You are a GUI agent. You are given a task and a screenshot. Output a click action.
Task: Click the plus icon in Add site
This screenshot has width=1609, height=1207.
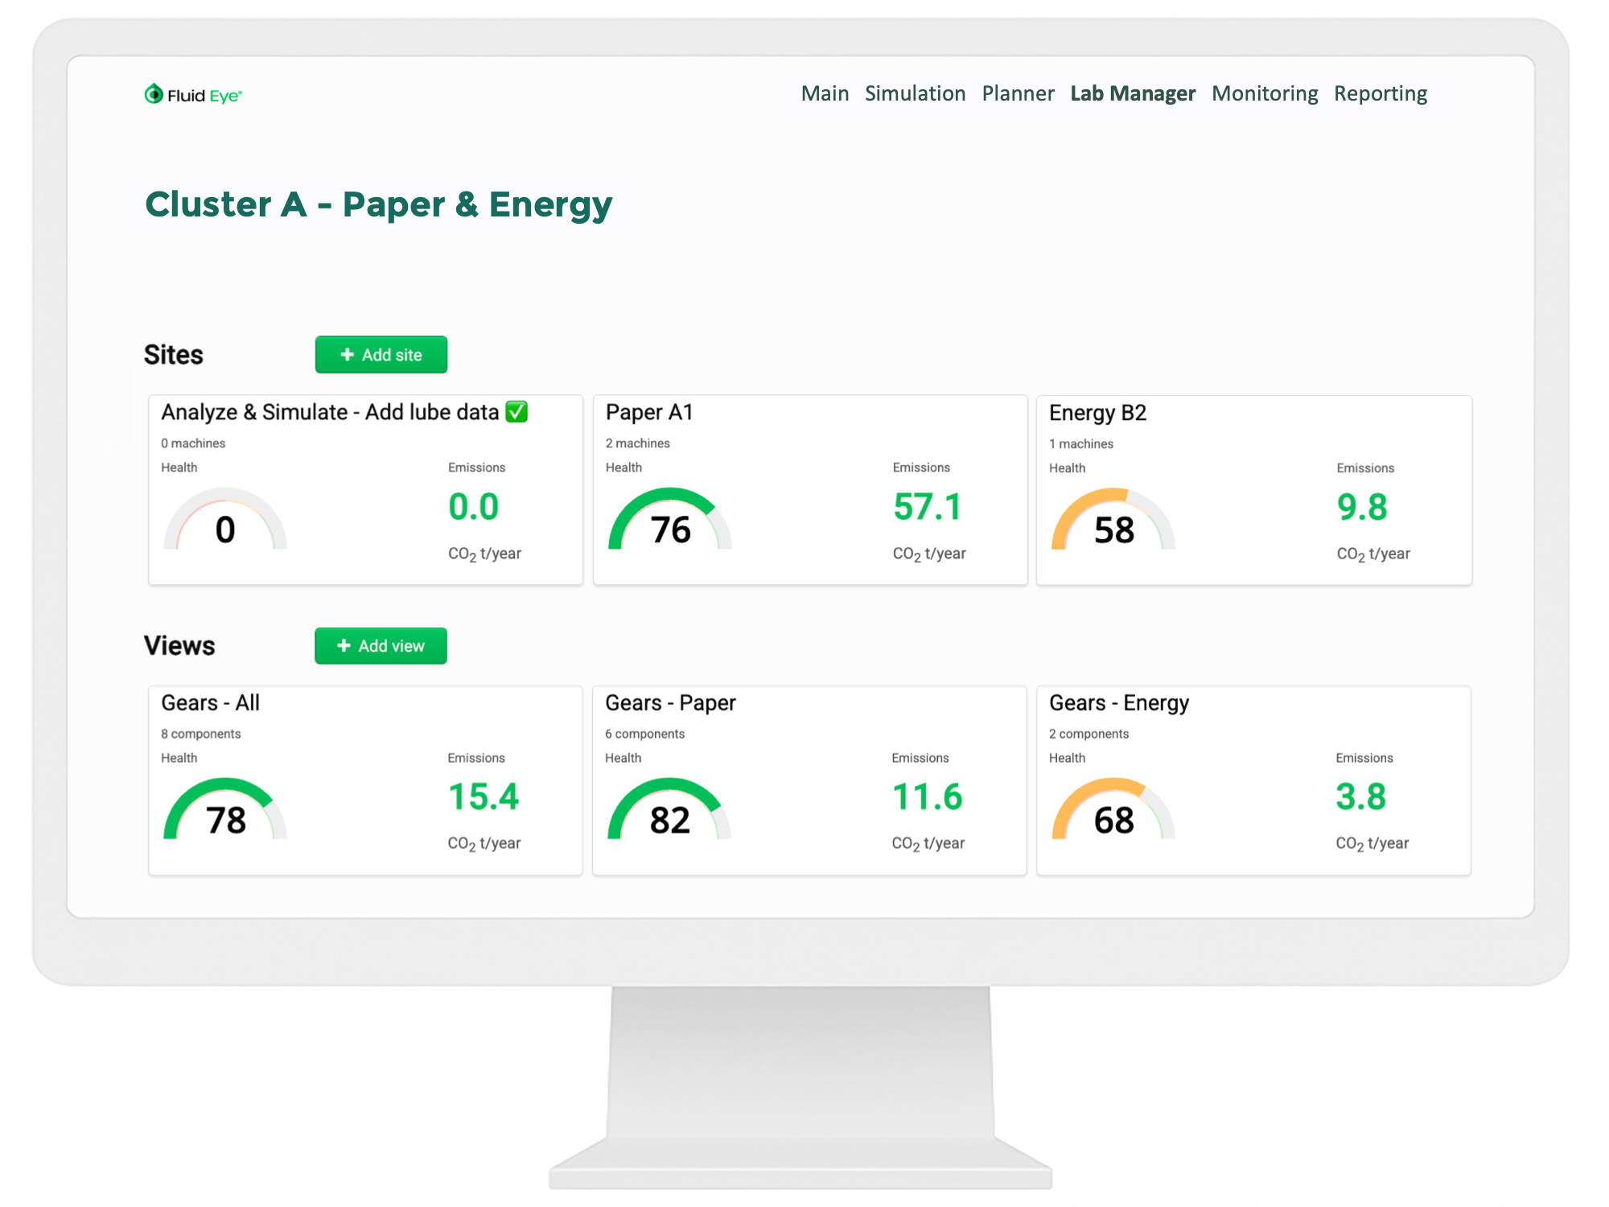point(347,355)
